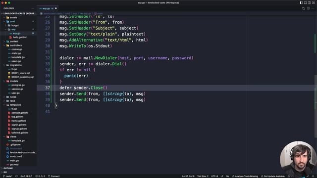Click Analysis Tools Missing warning
The height and width of the screenshot is (178, 317).
point(245,176)
